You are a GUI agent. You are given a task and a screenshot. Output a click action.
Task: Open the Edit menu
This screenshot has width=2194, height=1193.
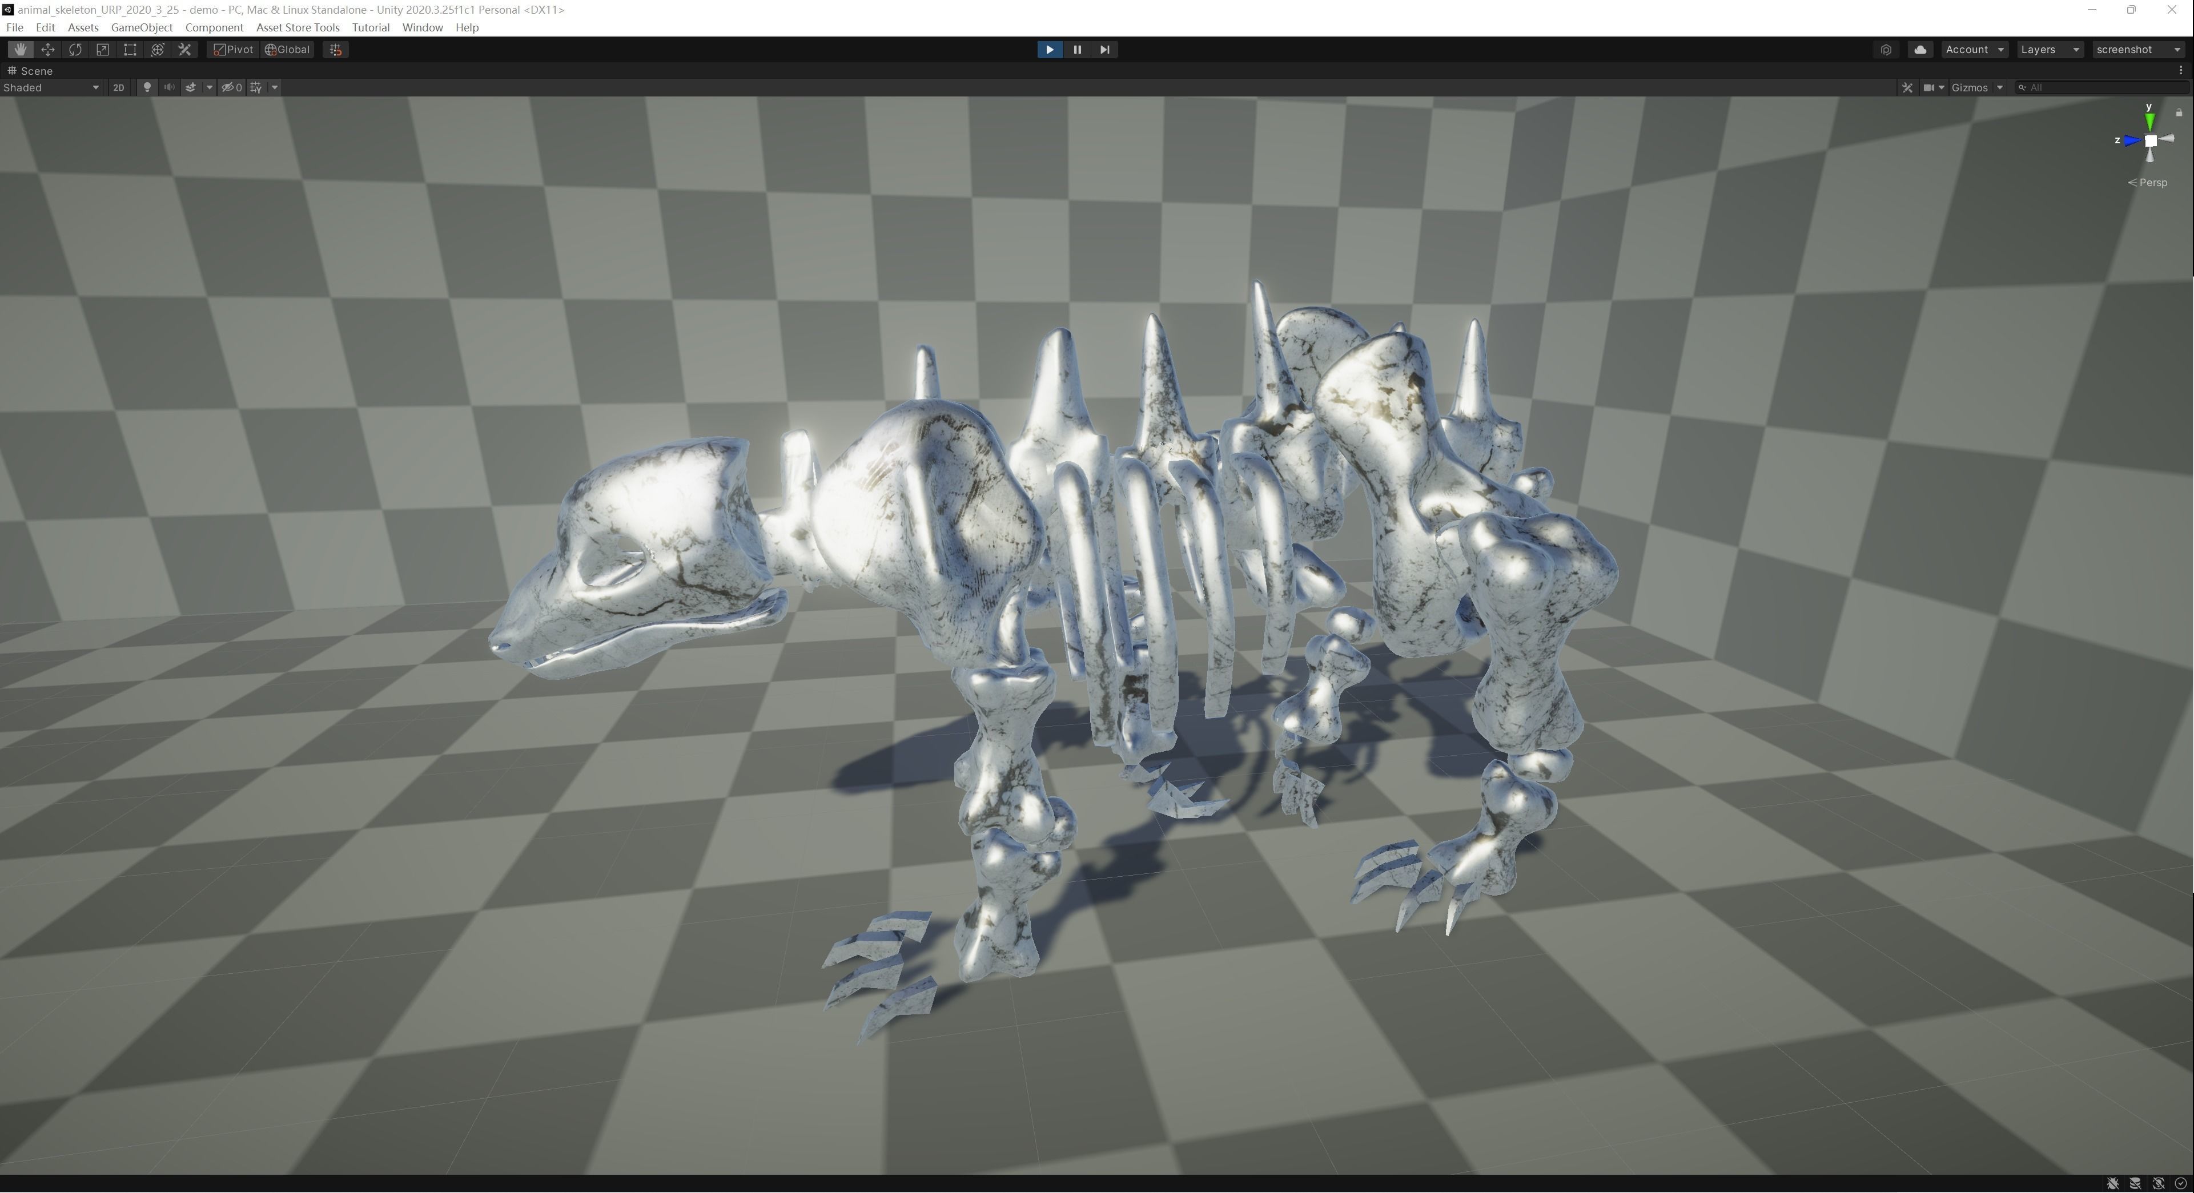[x=45, y=27]
